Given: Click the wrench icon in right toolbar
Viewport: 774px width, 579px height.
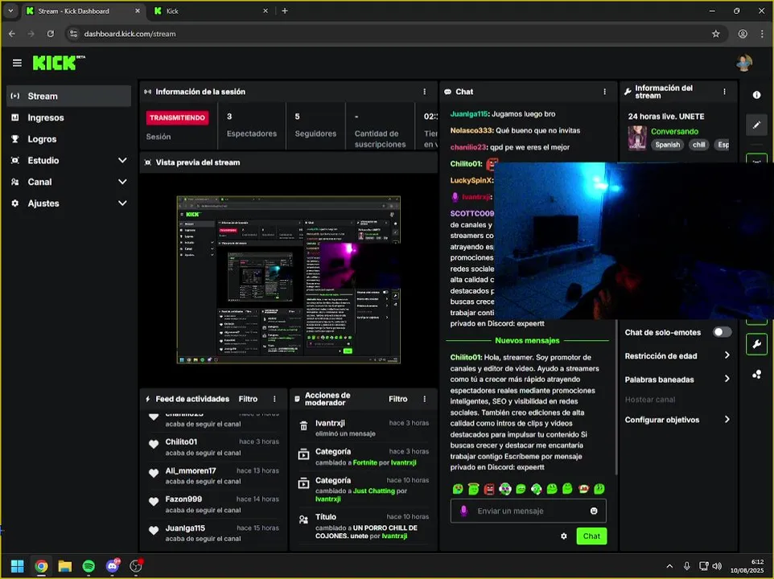Looking at the screenshot, I should 757,344.
